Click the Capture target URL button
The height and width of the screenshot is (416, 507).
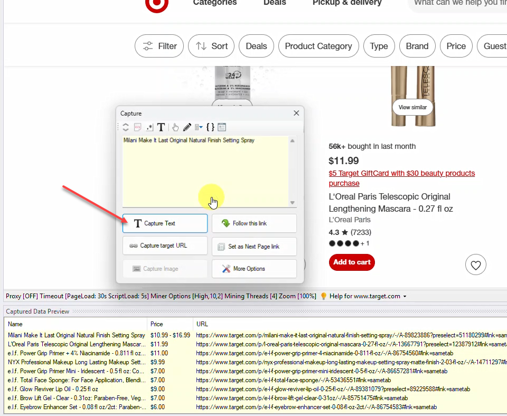[165, 245]
